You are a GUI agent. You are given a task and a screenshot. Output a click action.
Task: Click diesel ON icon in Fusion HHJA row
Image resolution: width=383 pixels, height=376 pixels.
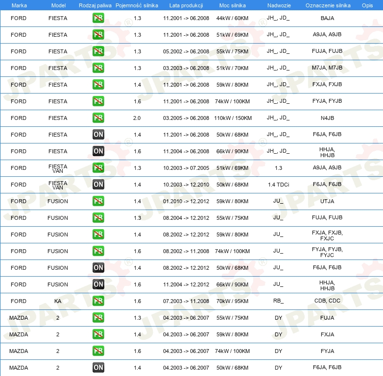[98, 284]
